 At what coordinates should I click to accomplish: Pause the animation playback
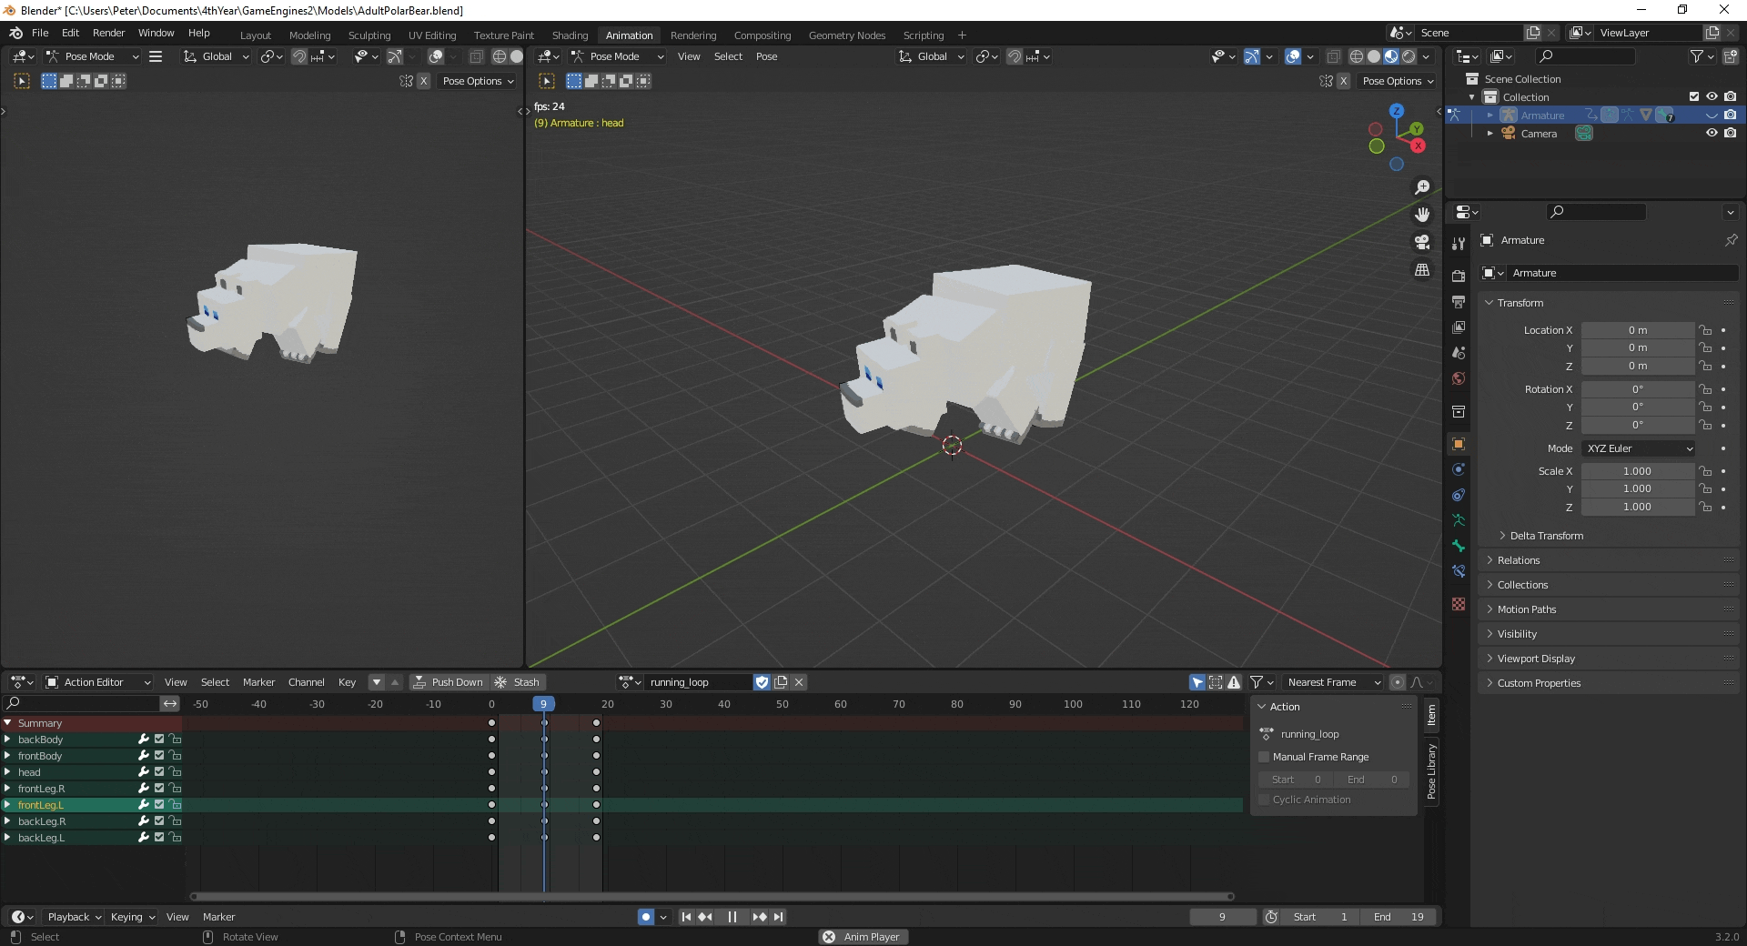[x=732, y=917]
